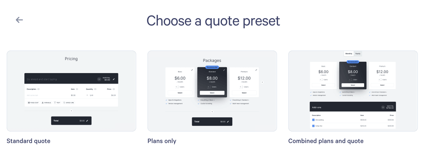Open the Combined plans and quote label
The height and width of the screenshot is (154, 425).
326,141
